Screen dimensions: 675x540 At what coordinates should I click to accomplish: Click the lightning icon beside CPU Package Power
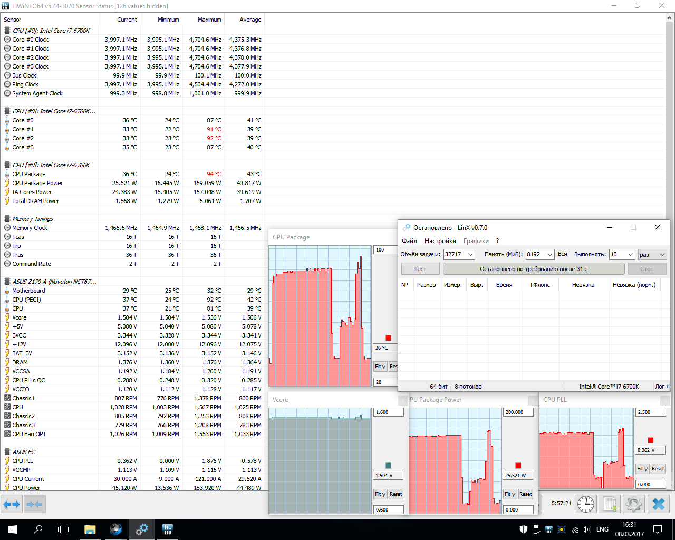7,183
